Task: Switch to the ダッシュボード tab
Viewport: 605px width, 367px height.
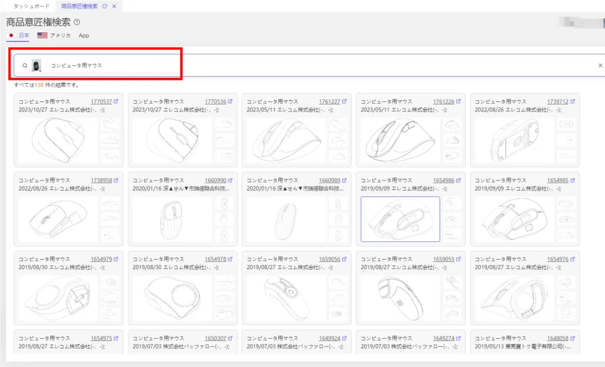Action: [32, 6]
